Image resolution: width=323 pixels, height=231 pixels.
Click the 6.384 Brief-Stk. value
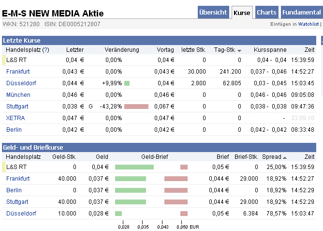click(250, 214)
